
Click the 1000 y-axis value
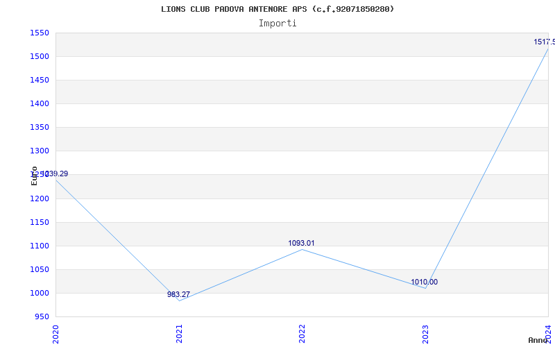(40, 293)
